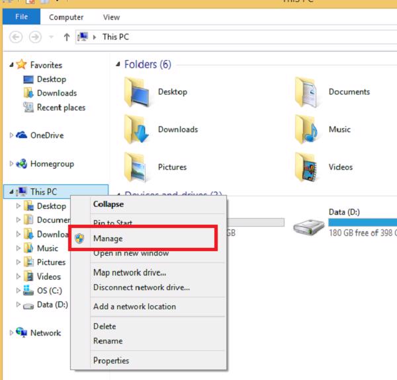Expand Music node under This PC

19,248
